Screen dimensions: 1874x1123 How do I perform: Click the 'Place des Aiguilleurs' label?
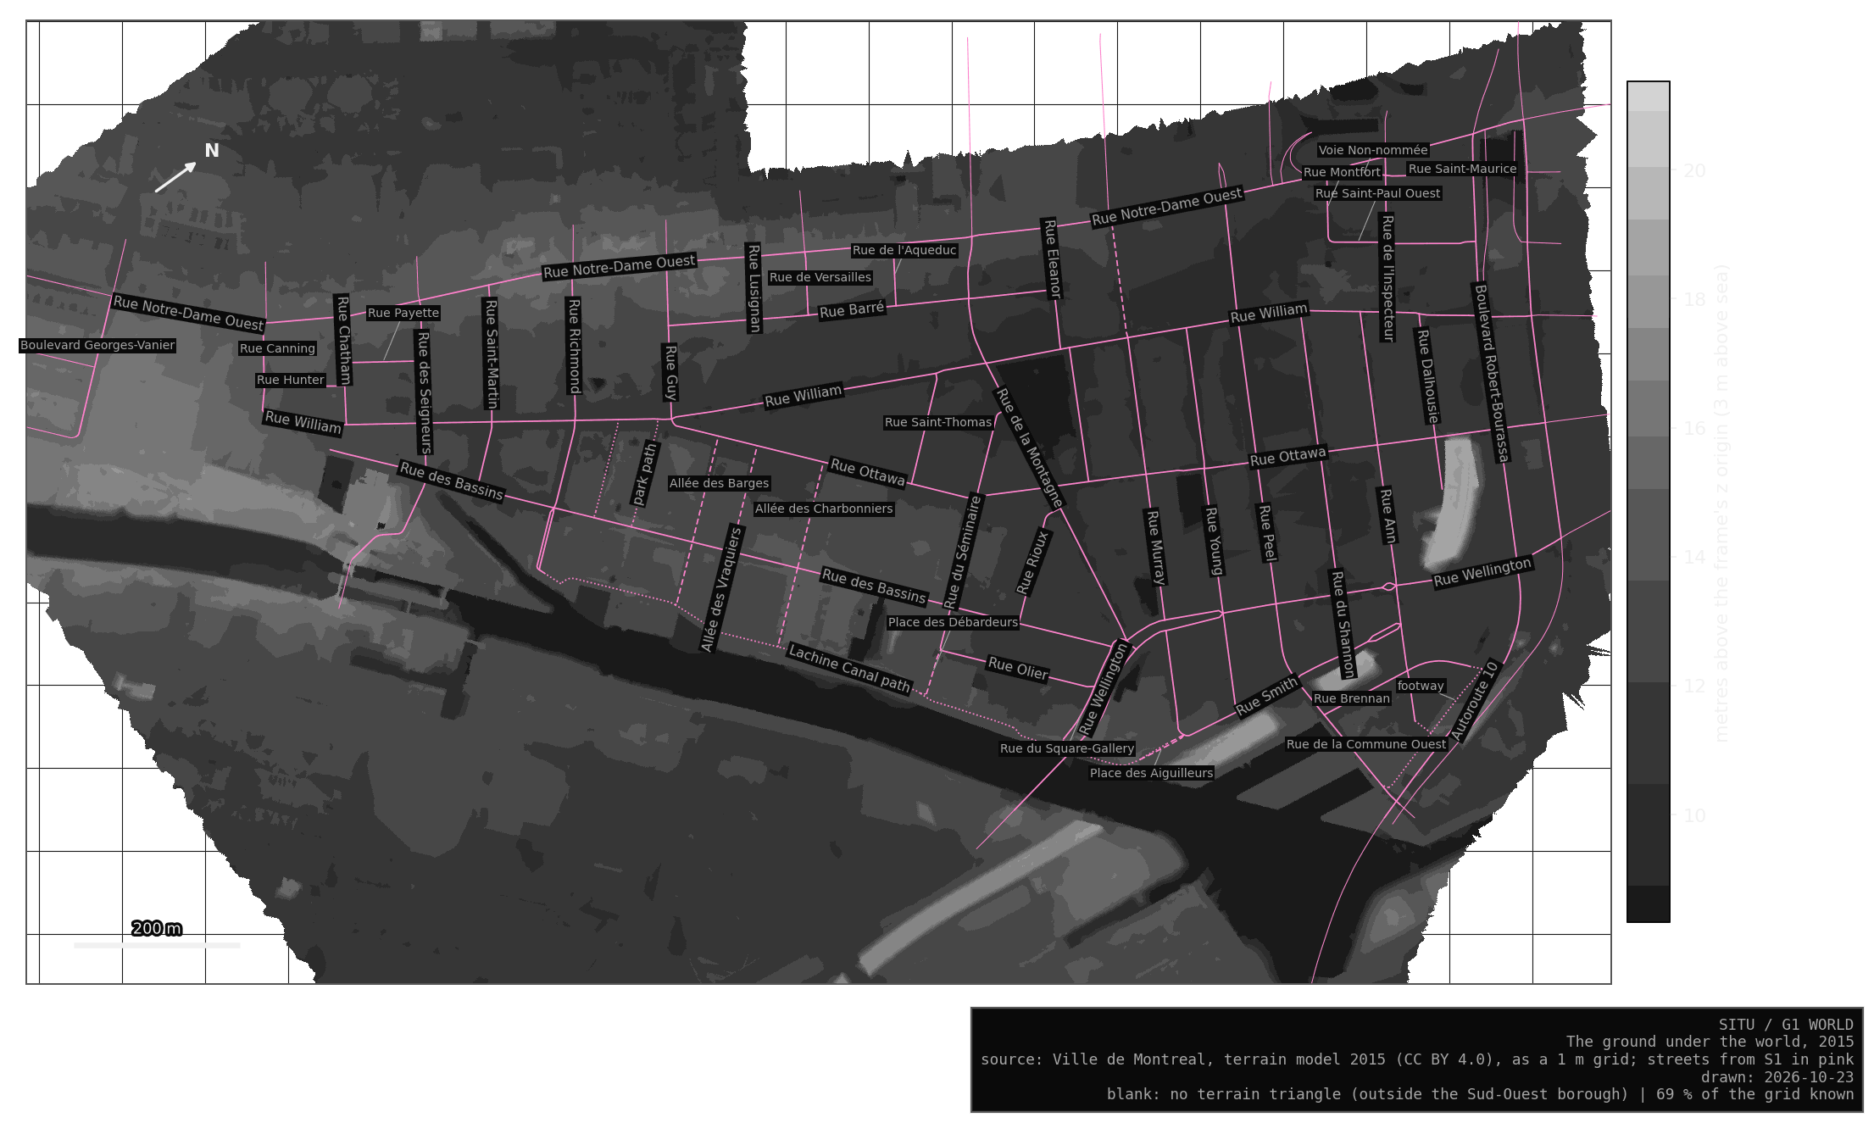click(x=1152, y=774)
